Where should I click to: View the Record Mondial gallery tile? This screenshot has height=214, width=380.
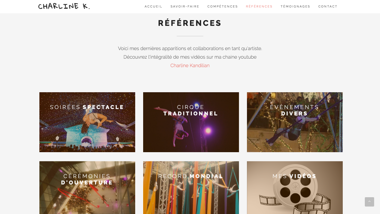191,188
